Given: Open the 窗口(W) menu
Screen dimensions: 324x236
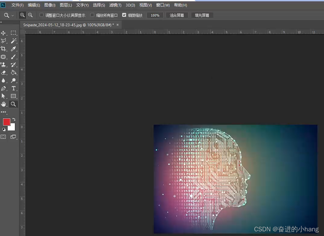Looking at the screenshot, I should (x=163, y=5).
